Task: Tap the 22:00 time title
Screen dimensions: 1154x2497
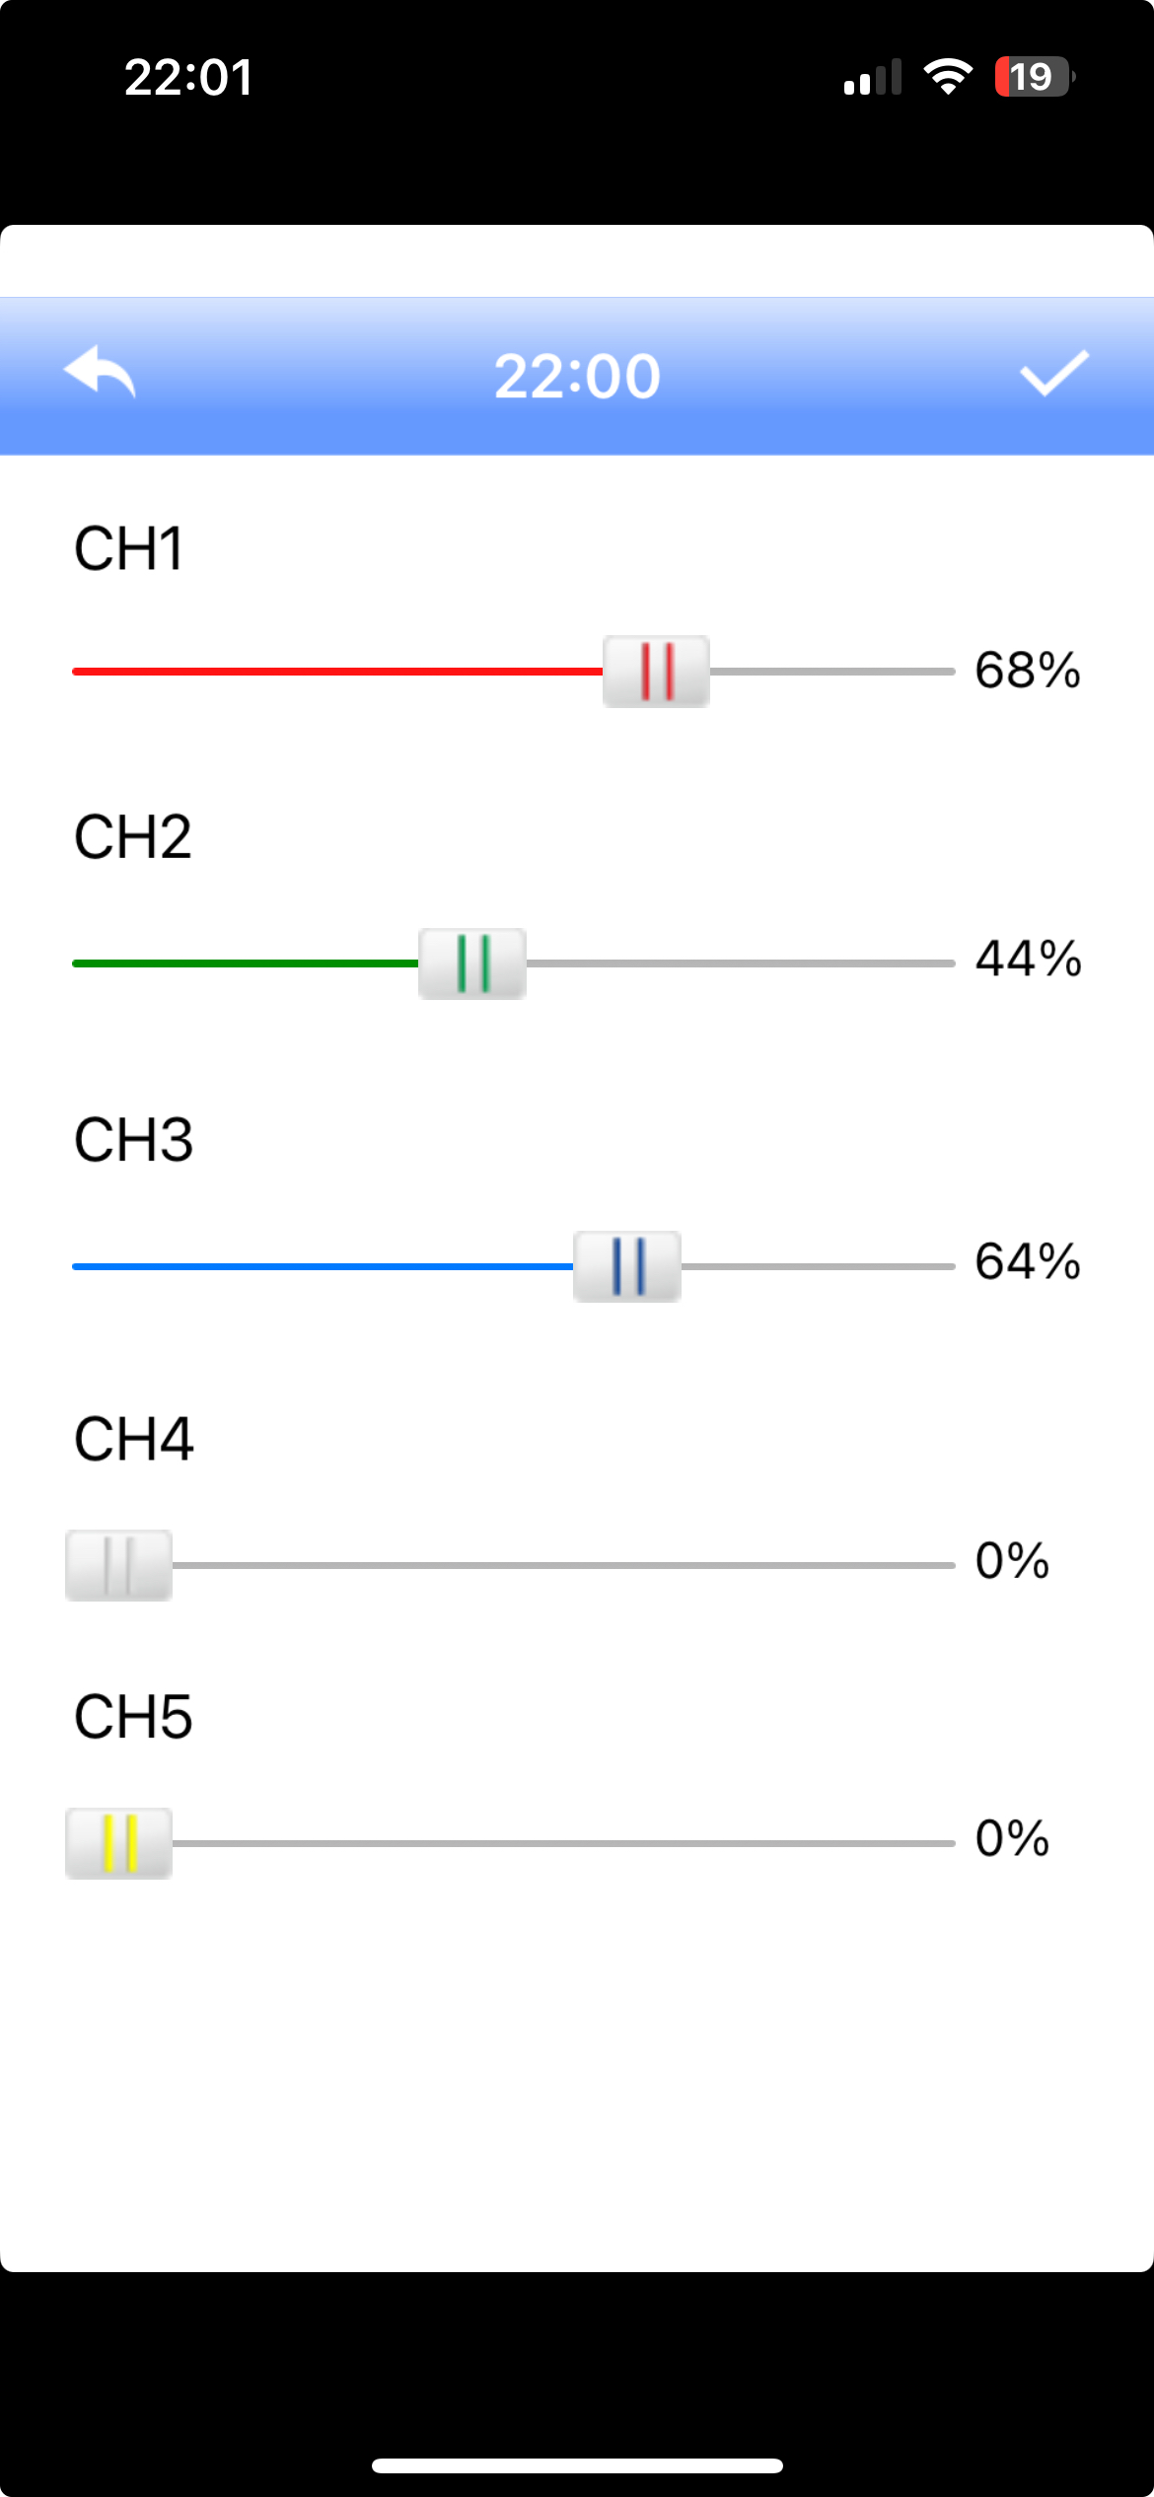Action: click(577, 376)
